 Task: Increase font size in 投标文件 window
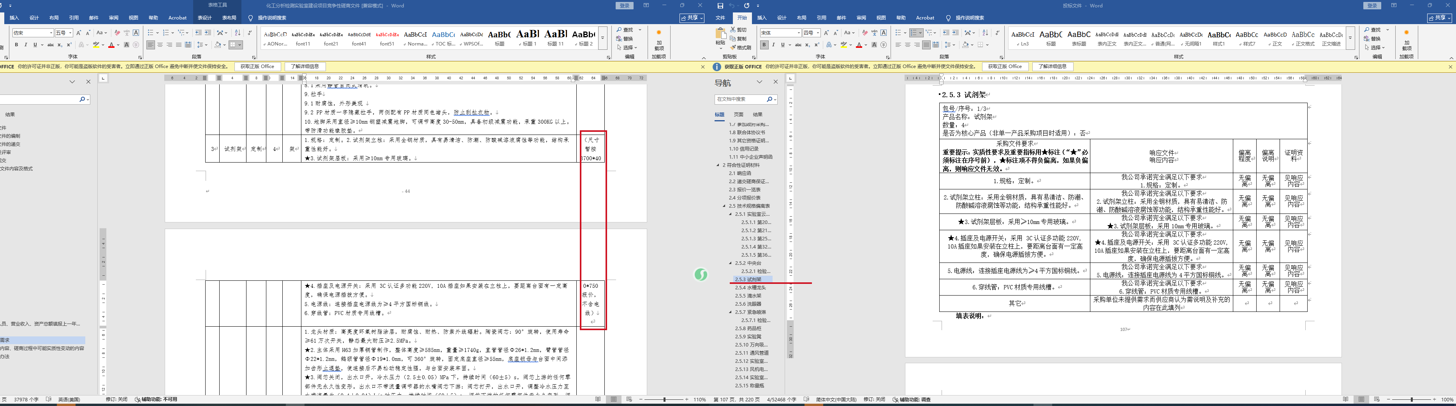pos(826,33)
